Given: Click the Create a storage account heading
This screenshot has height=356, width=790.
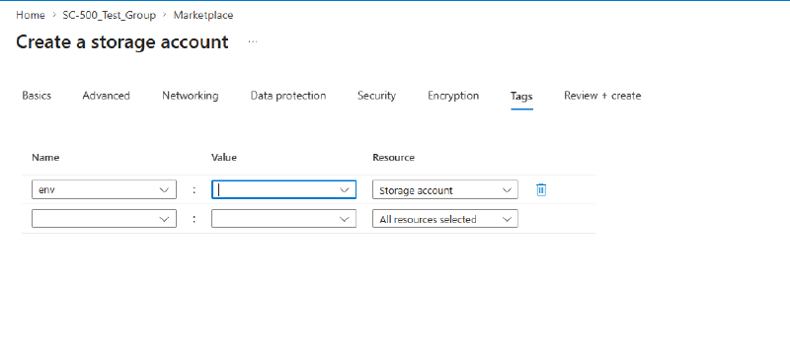Looking at the screenshot, I should [x=122, y=41].
